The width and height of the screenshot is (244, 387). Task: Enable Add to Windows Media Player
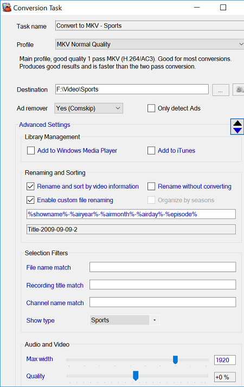coord(30,151)
